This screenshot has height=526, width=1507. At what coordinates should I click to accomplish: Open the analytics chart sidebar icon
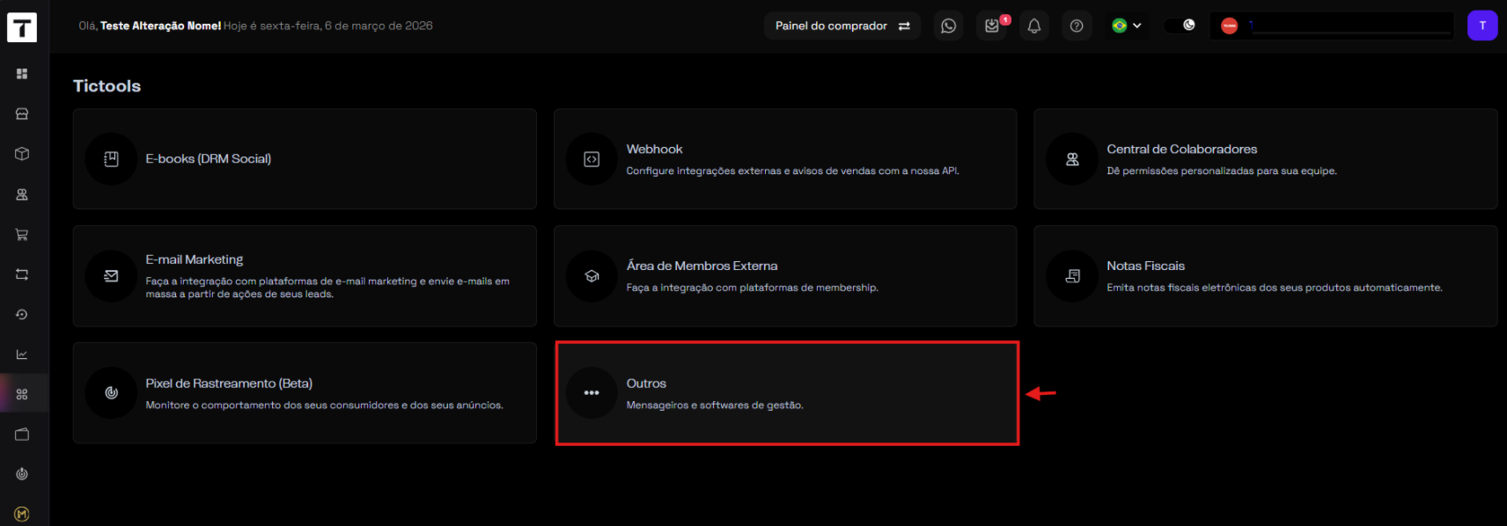click(x=22, y=354)
